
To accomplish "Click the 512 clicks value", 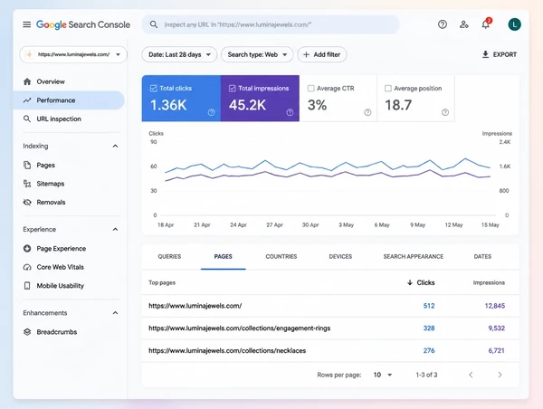I will (x=429, y=306).
